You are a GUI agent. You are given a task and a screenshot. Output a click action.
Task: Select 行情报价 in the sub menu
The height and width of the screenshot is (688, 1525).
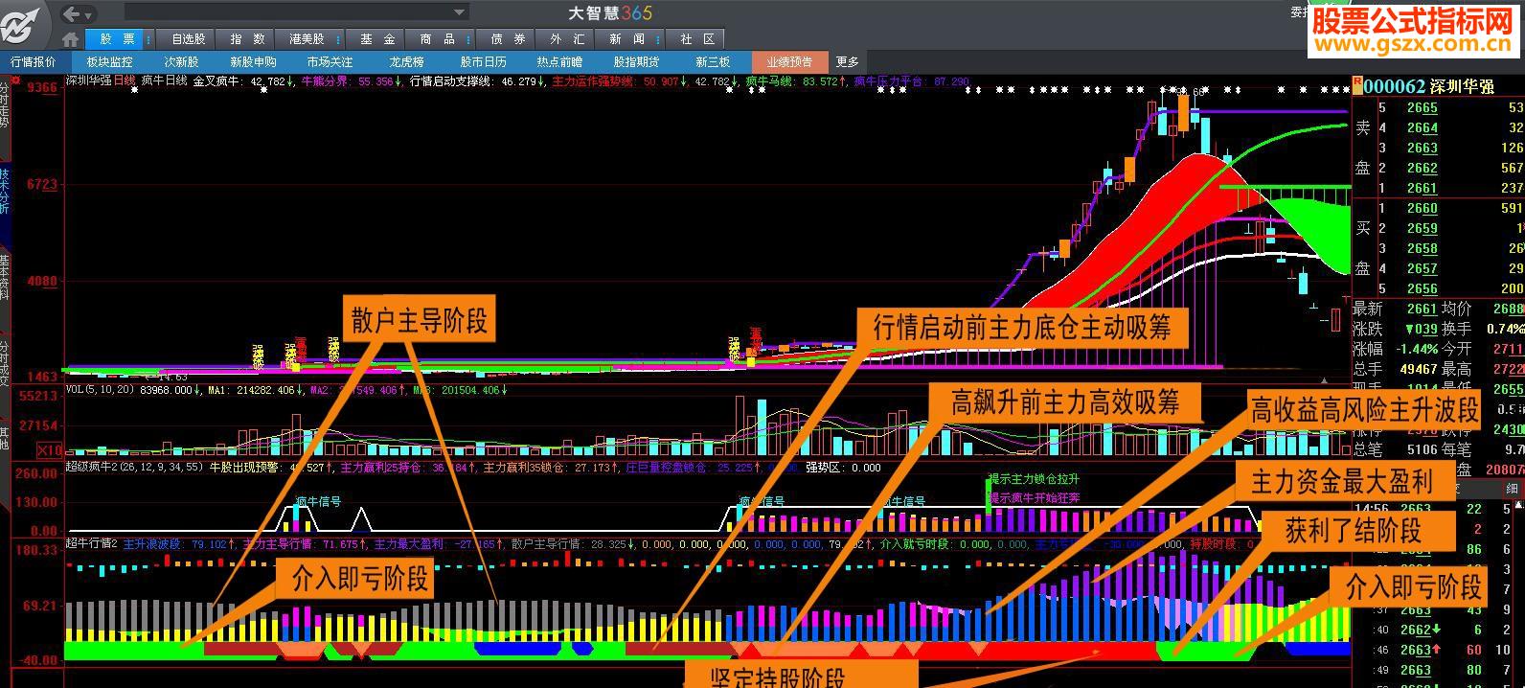[33, 62]
